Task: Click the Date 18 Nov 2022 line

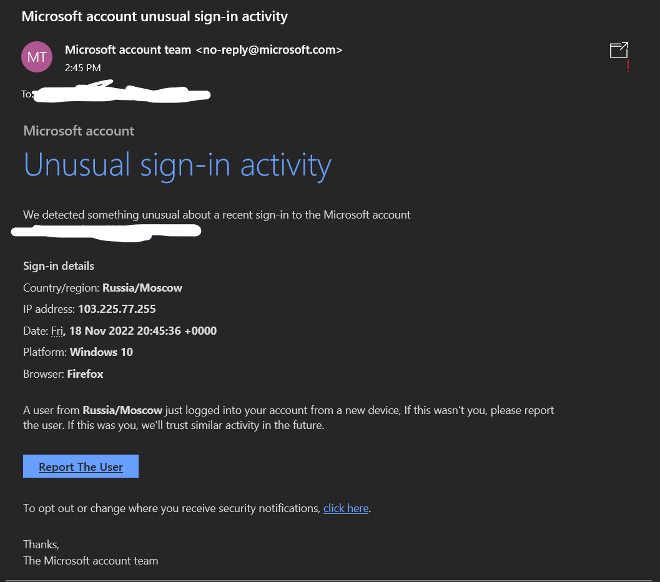Action: click(x=120, y=331)
